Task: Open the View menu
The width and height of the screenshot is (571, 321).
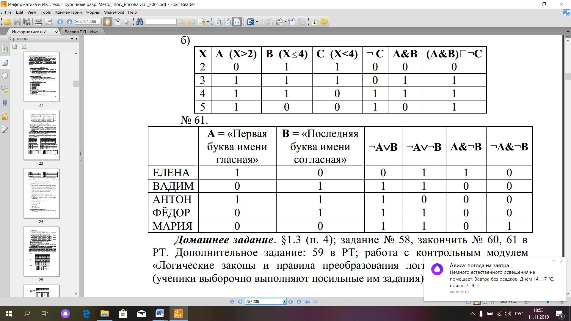Action: tap(32, 12)
